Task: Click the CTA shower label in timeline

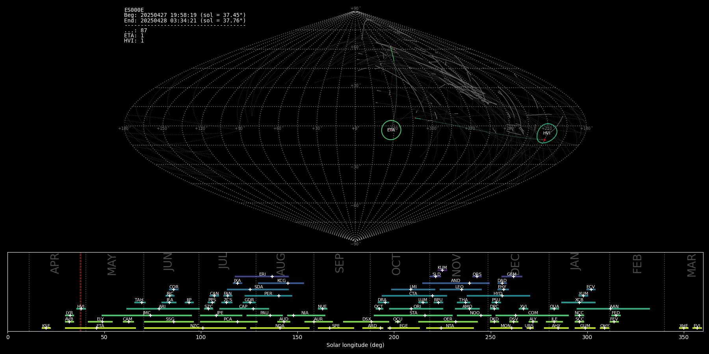Action: (413, 294)
